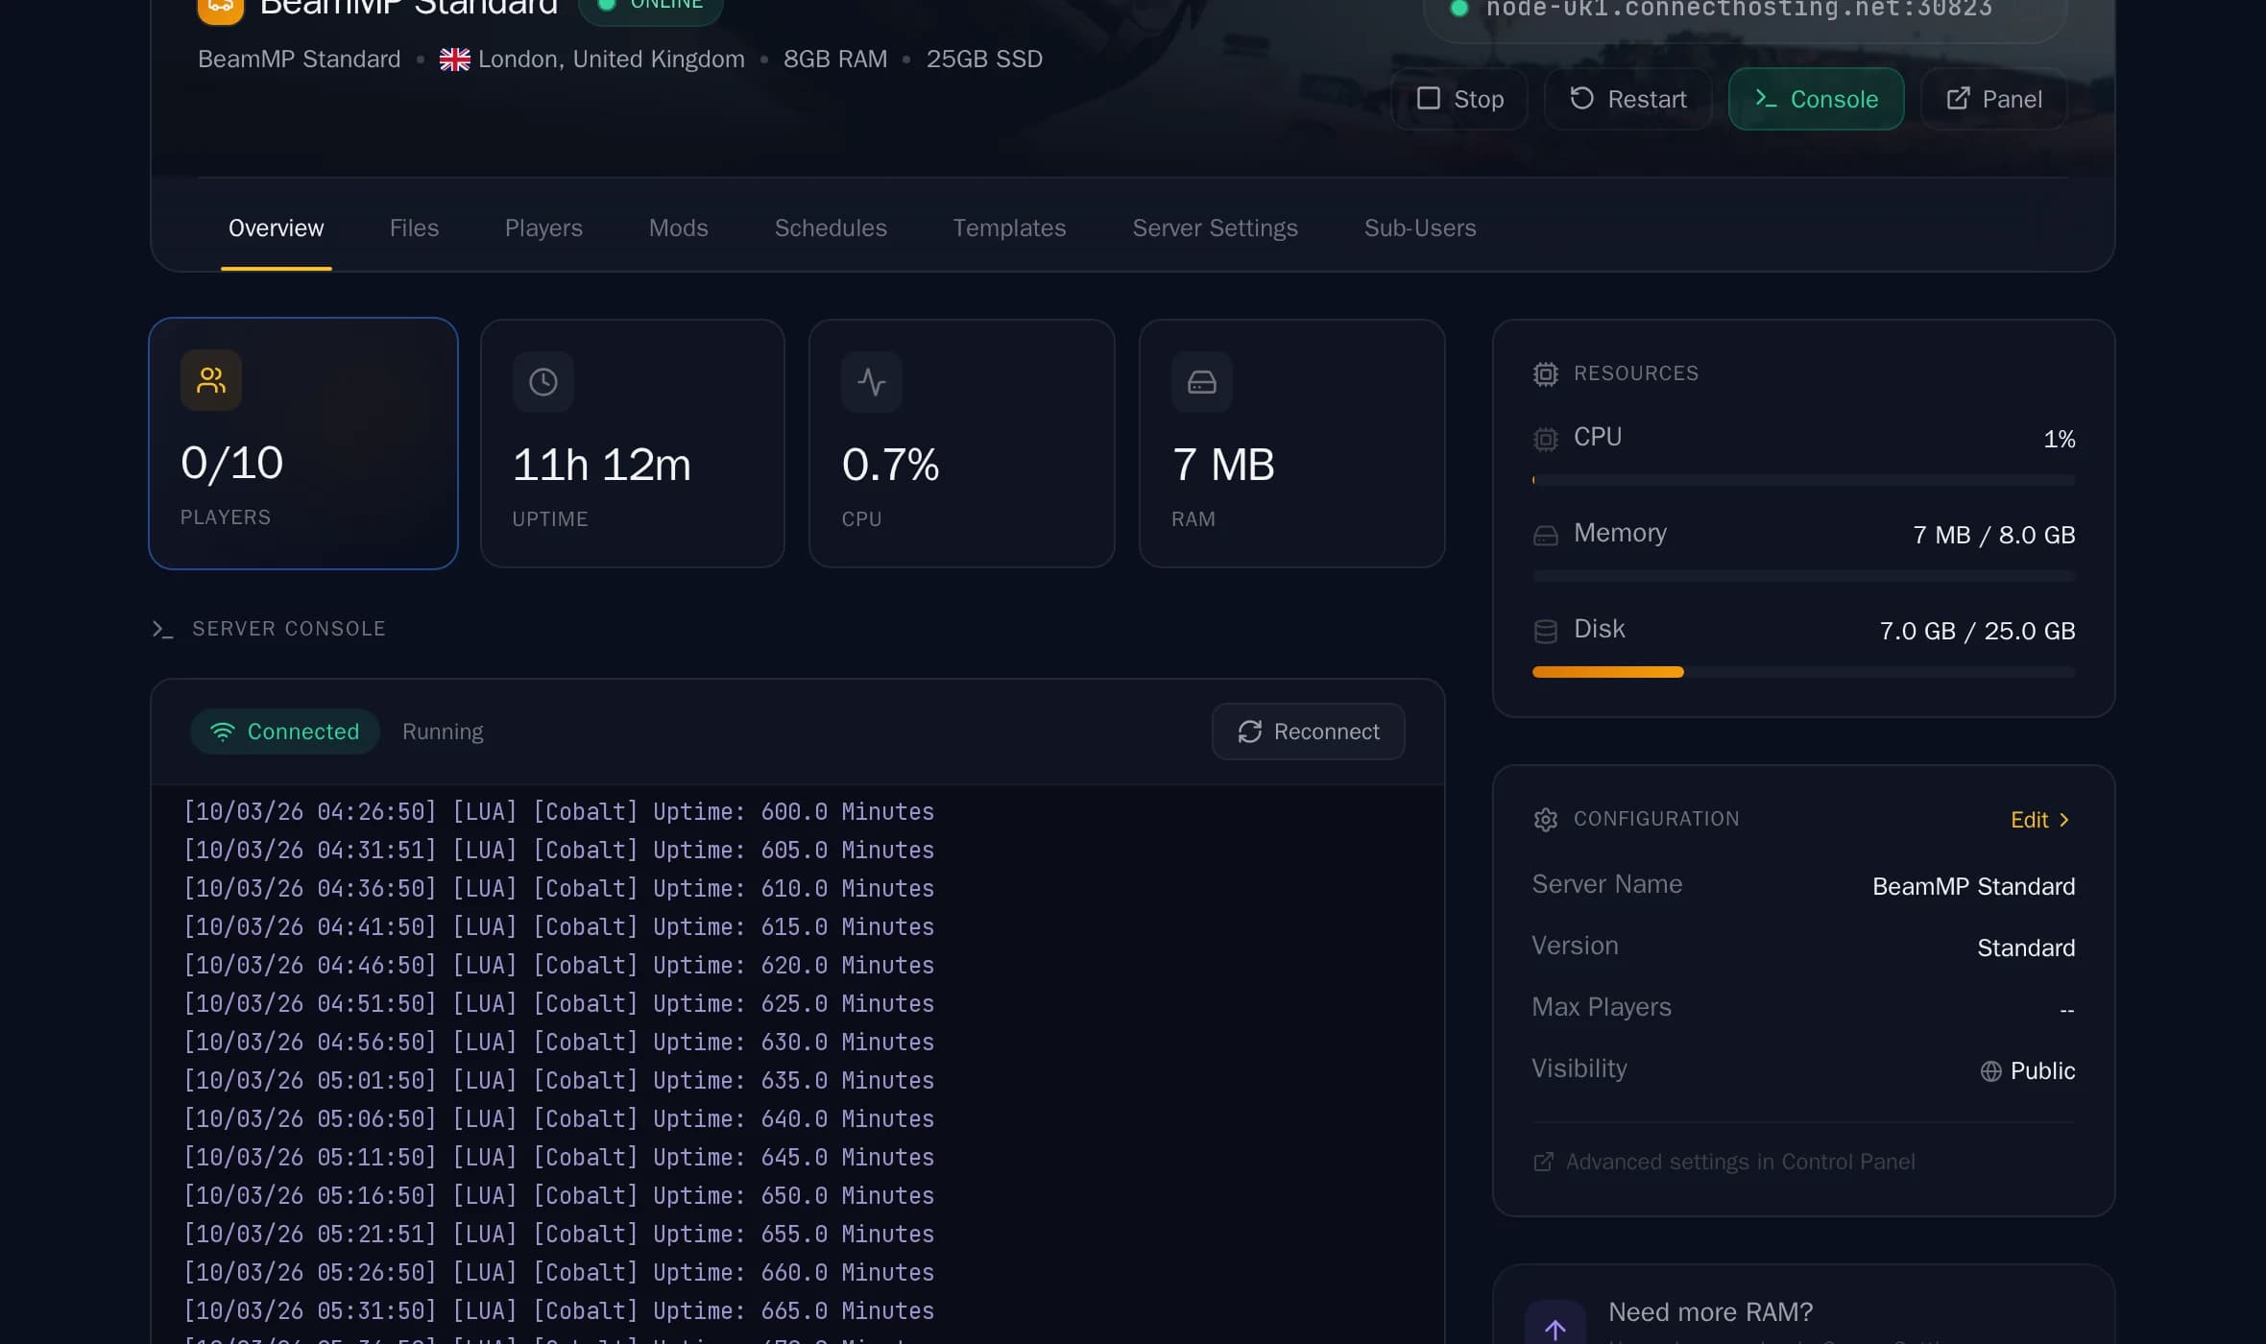The width and height of the screenshot is (2266, 1344).
Task: Switch to the Files tab
Action: coord(414,228)
